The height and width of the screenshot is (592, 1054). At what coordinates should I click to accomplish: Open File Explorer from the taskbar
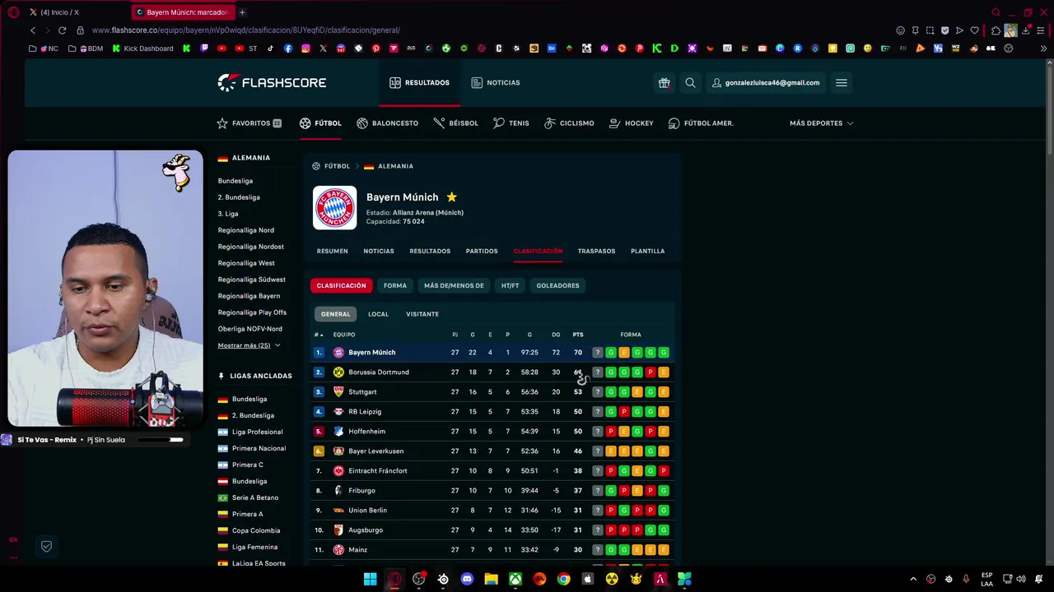click(491, 579)
